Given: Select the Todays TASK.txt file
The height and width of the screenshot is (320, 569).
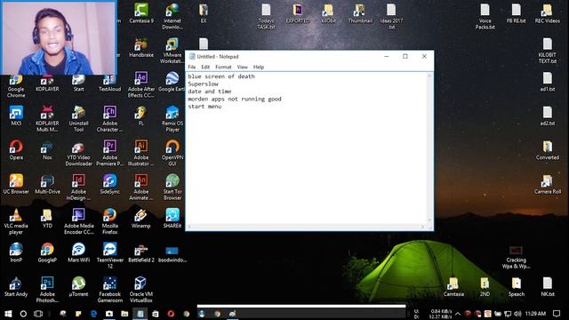Looking at the screenshot, I should click(x=266, y=16).
